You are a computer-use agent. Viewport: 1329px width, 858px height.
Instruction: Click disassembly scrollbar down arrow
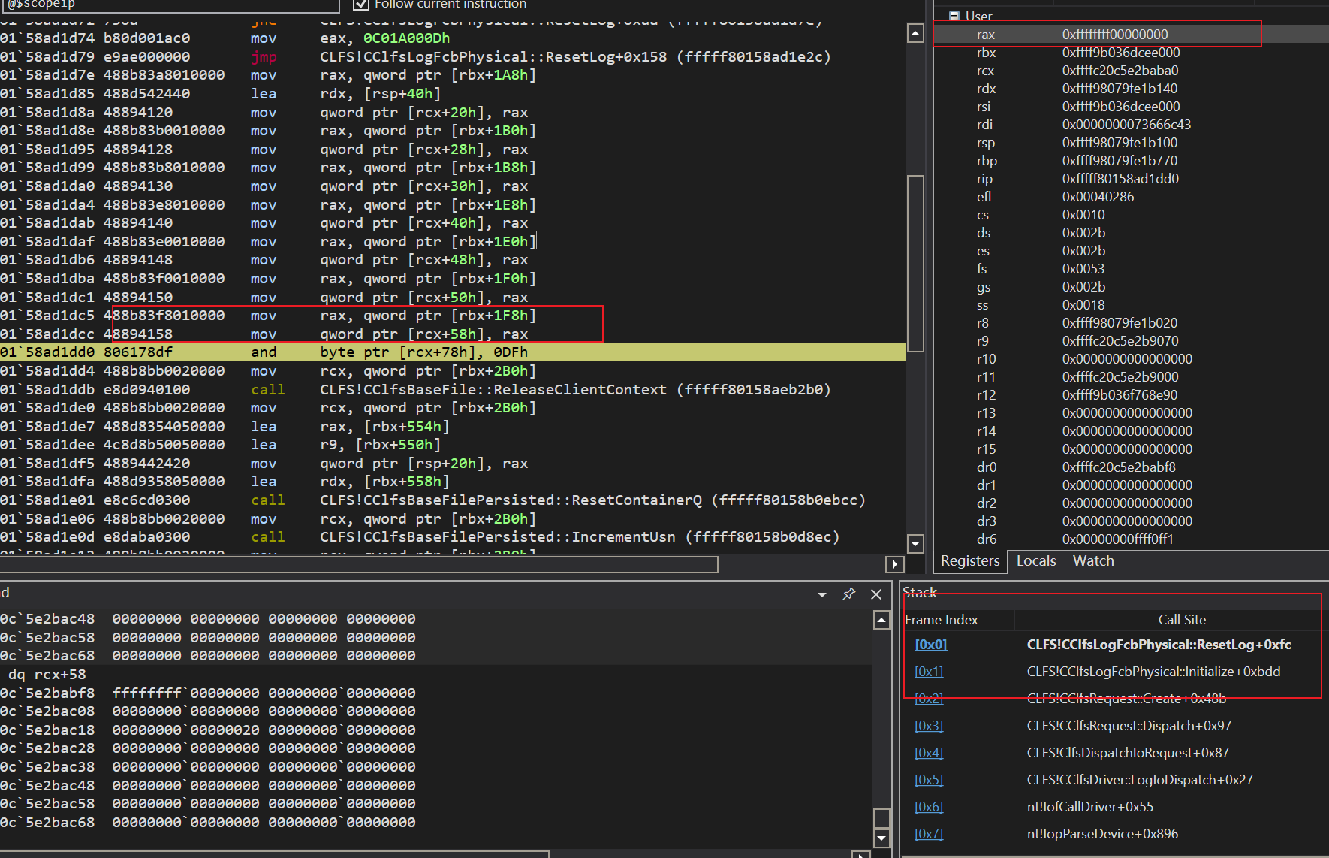pyautogui.click(x=915, y=543)
